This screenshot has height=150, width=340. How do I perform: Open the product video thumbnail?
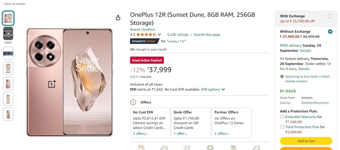tap(8, 33)
